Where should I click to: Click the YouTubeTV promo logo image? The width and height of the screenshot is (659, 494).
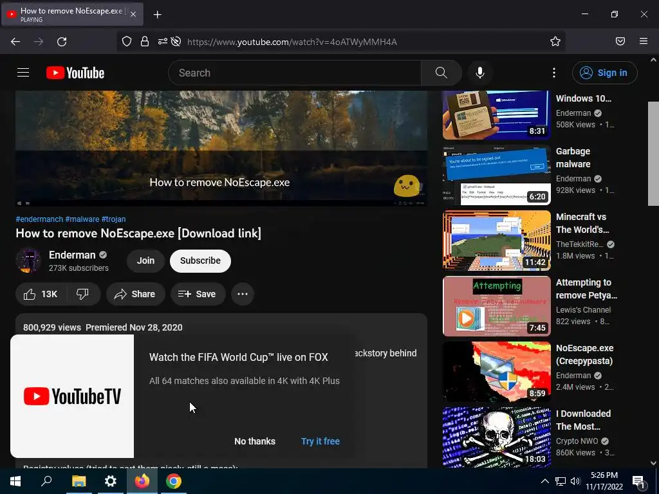click(72, 396)
